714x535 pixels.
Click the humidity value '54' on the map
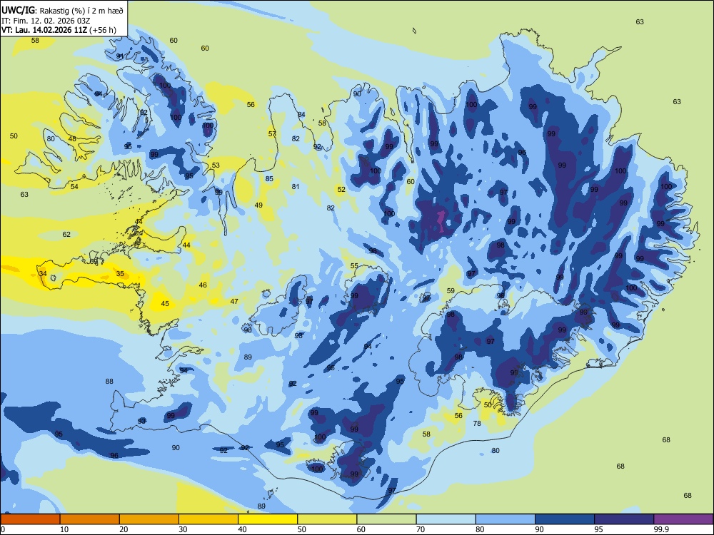click(x=74, y=186)
